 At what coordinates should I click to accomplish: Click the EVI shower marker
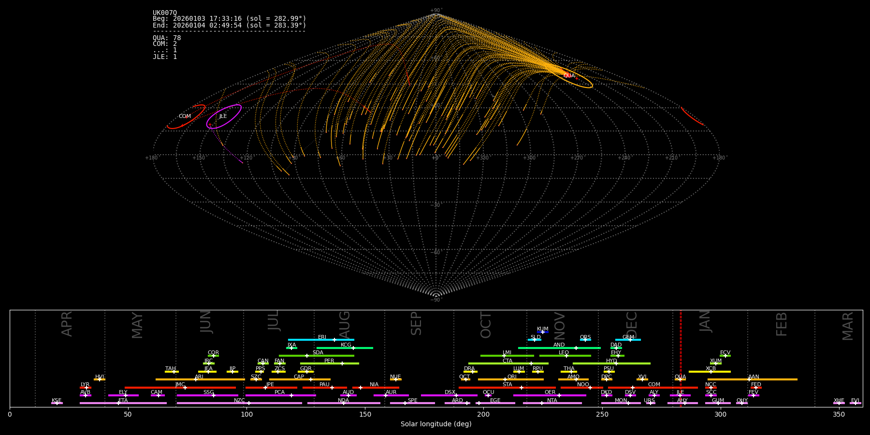coord(855,403)
